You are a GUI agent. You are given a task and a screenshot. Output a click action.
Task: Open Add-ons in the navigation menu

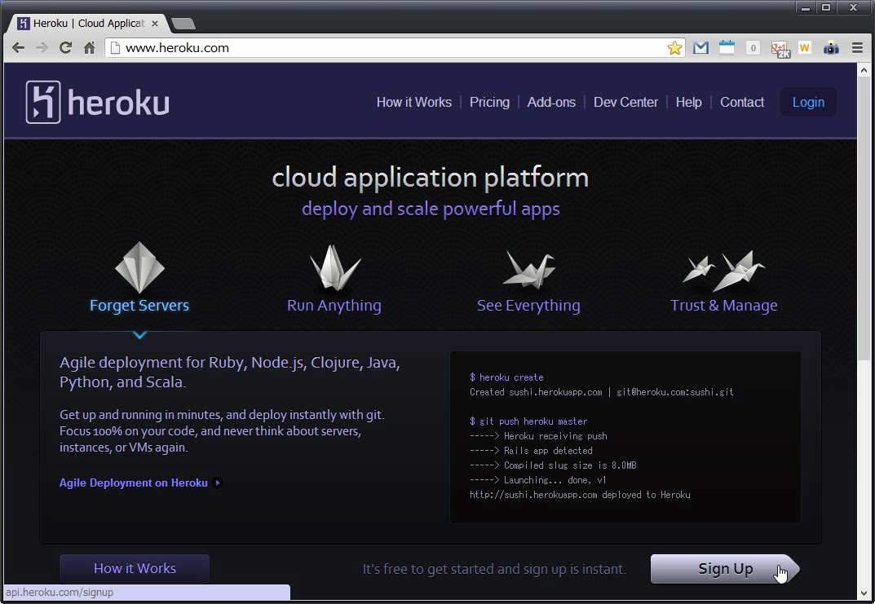pyautogui.click(x=551, y=102)
